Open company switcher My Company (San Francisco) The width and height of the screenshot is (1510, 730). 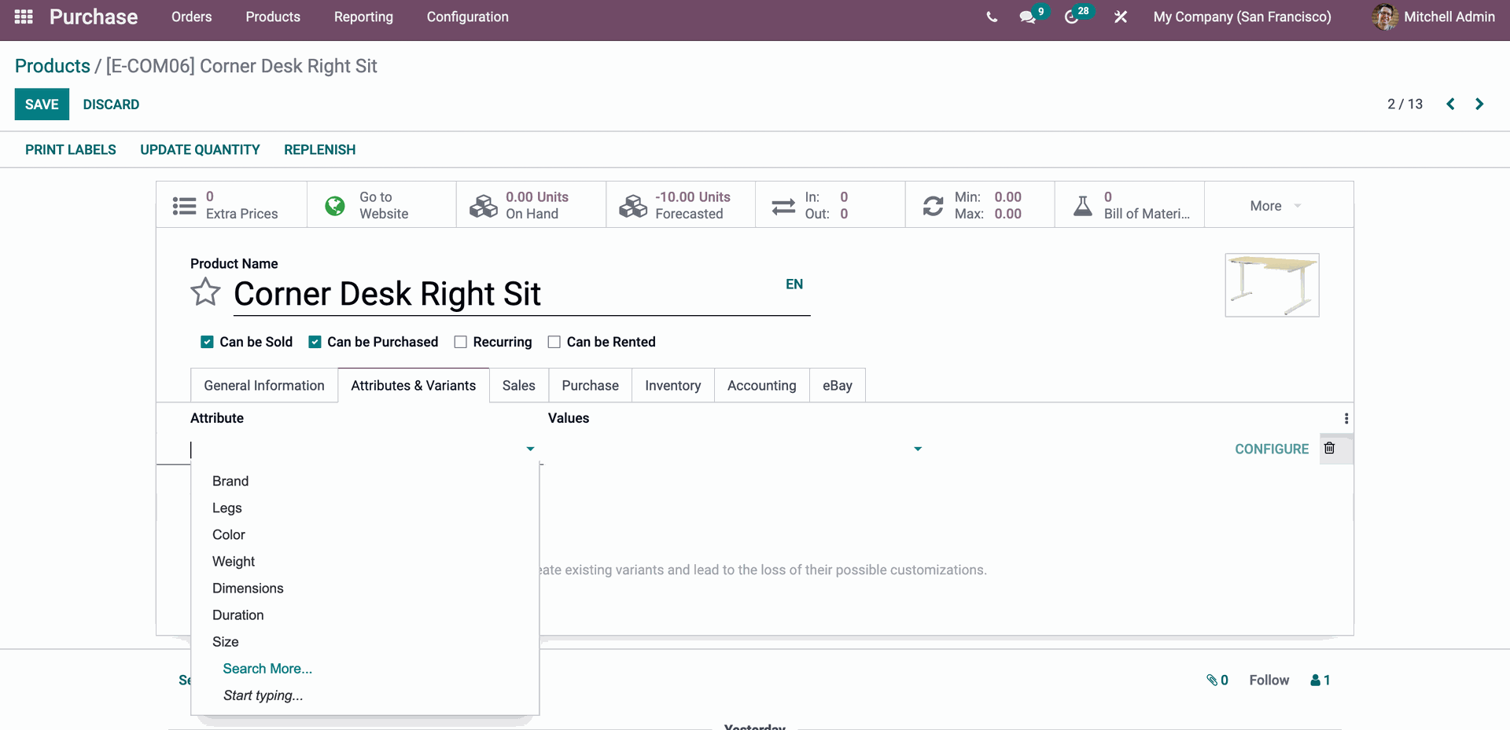coord(1242,17)
